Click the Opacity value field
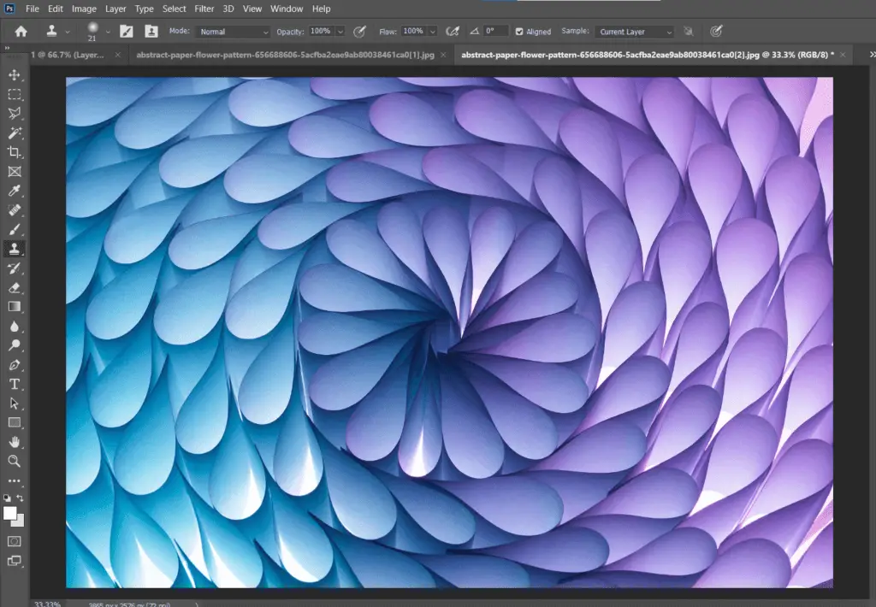The height and width of the screenshot is (607, 876). tap(321, 32)
